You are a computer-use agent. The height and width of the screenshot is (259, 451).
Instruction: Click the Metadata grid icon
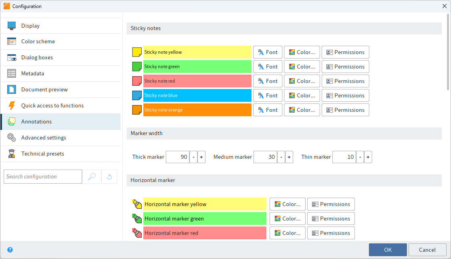[x=11, y=73]
